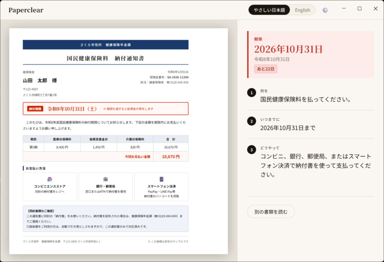Click insurance number SA-2026-11204
Screen dimensions: 384x262
coord(178,77)
